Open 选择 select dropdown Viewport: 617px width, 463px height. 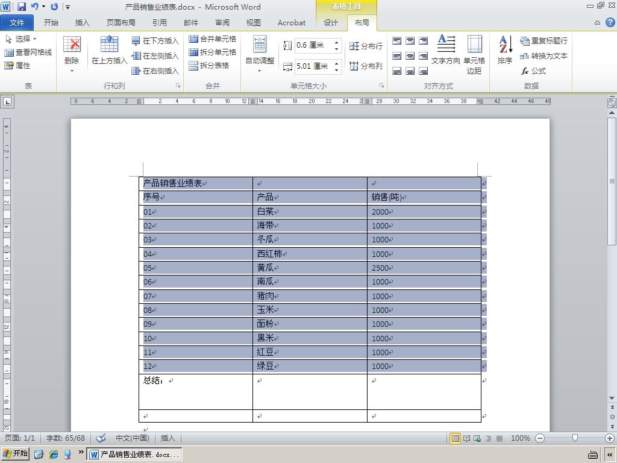21,39
